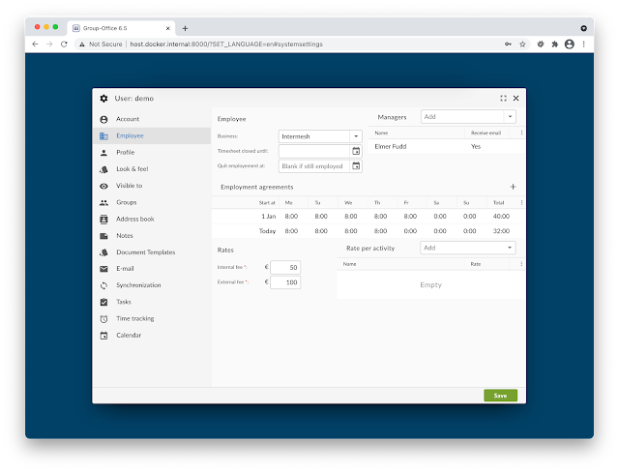Click the Total column header

coord(499,203)
